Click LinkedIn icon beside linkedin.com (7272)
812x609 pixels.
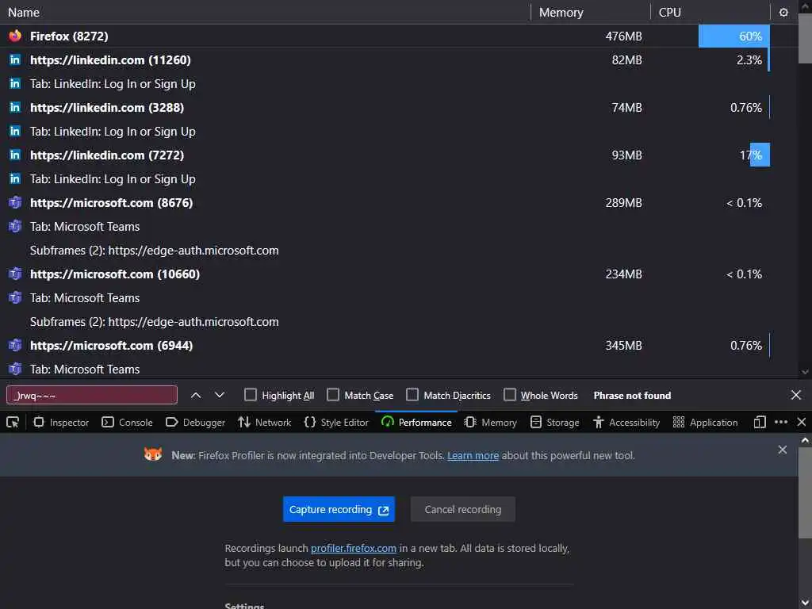[x=15, y=155]
